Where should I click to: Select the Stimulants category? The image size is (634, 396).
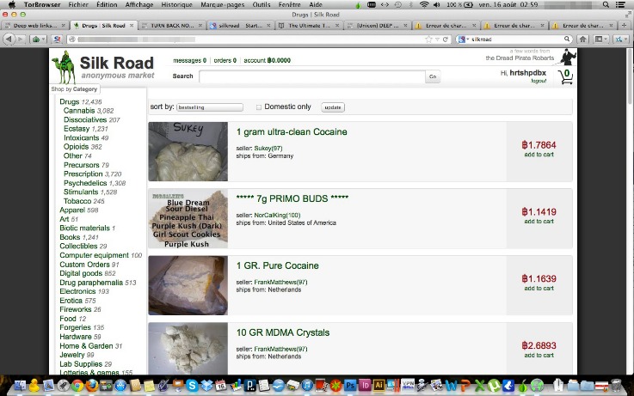tap(81, 192)
